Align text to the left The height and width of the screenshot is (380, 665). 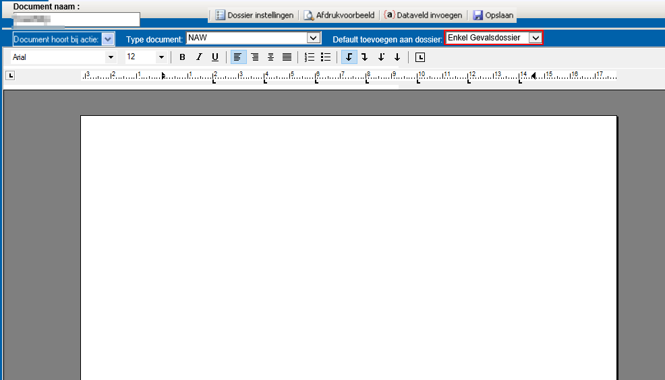(238, 57)
